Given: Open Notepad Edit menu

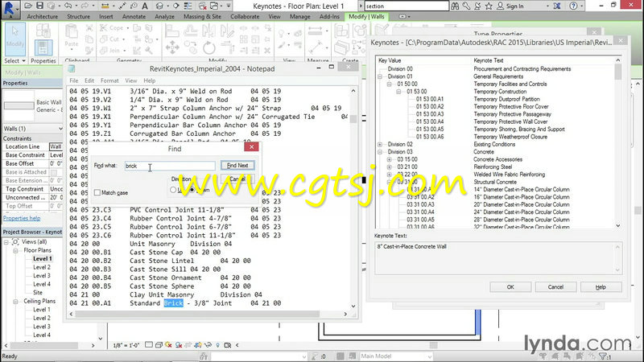Looking at the screenshot, I should click(89, 81).
